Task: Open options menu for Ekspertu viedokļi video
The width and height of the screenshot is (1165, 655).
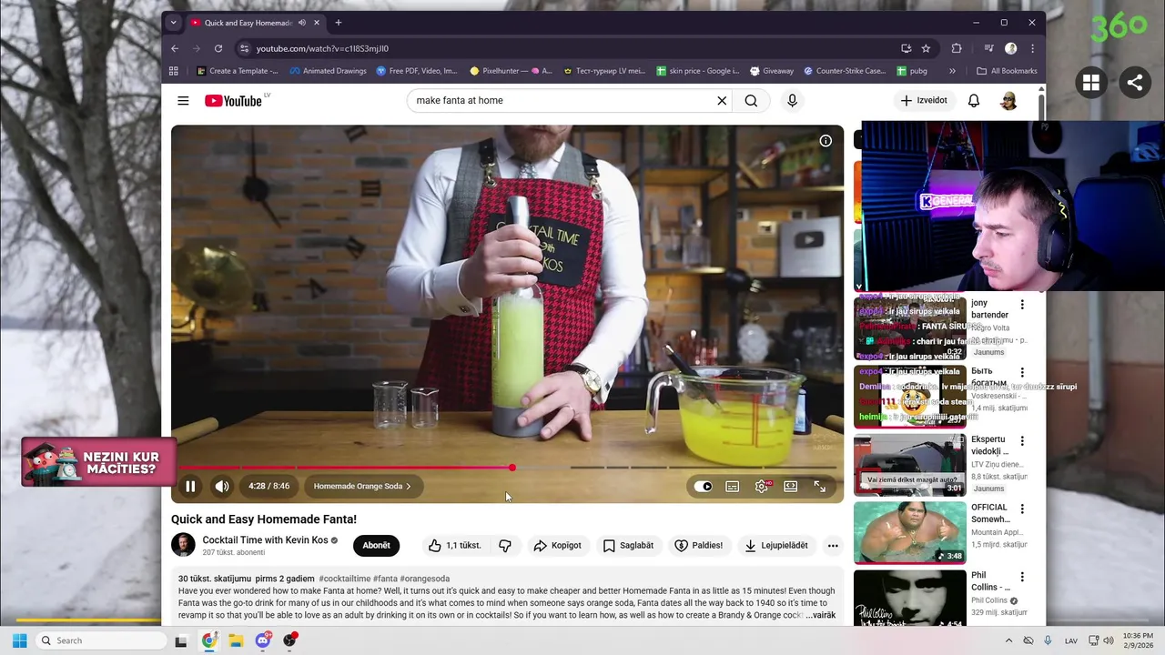Action: tap(1022, 441)
